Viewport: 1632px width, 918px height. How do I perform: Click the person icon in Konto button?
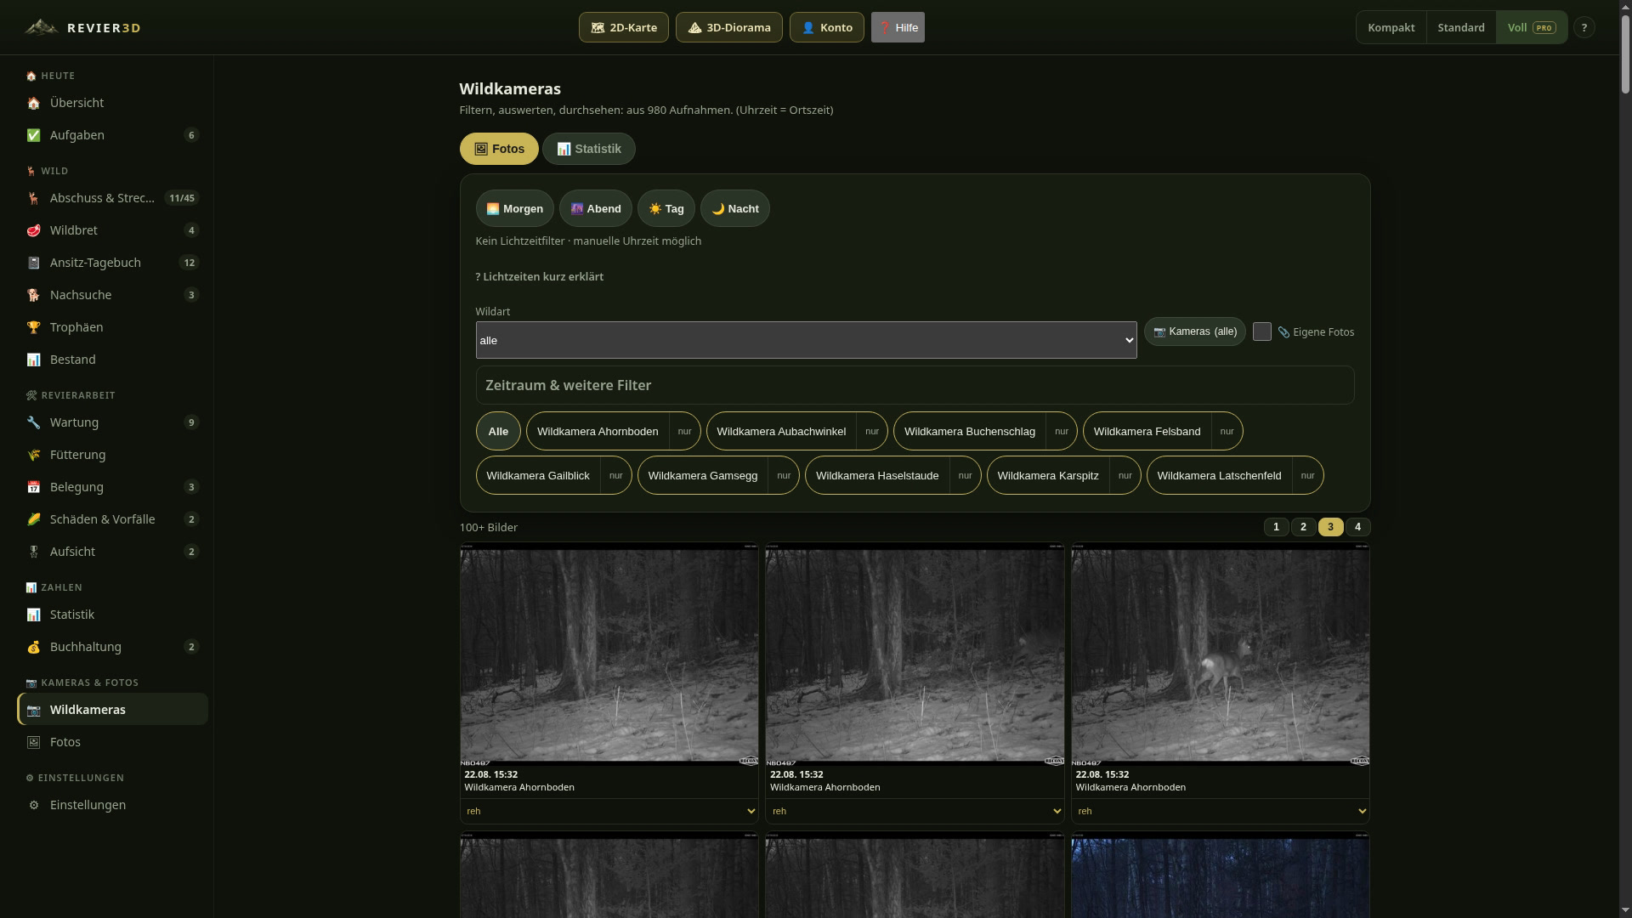coord(808,28)
